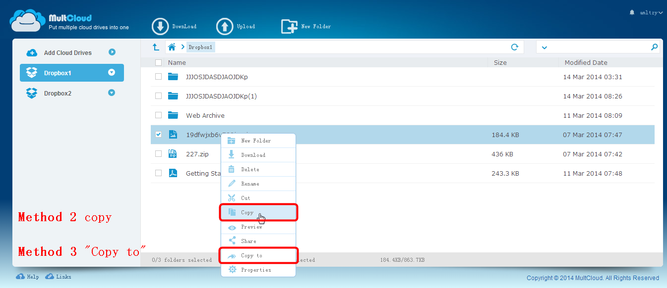Choose Cut in the context menu
This screenshot has width=667, height=288.
[258, 198]
